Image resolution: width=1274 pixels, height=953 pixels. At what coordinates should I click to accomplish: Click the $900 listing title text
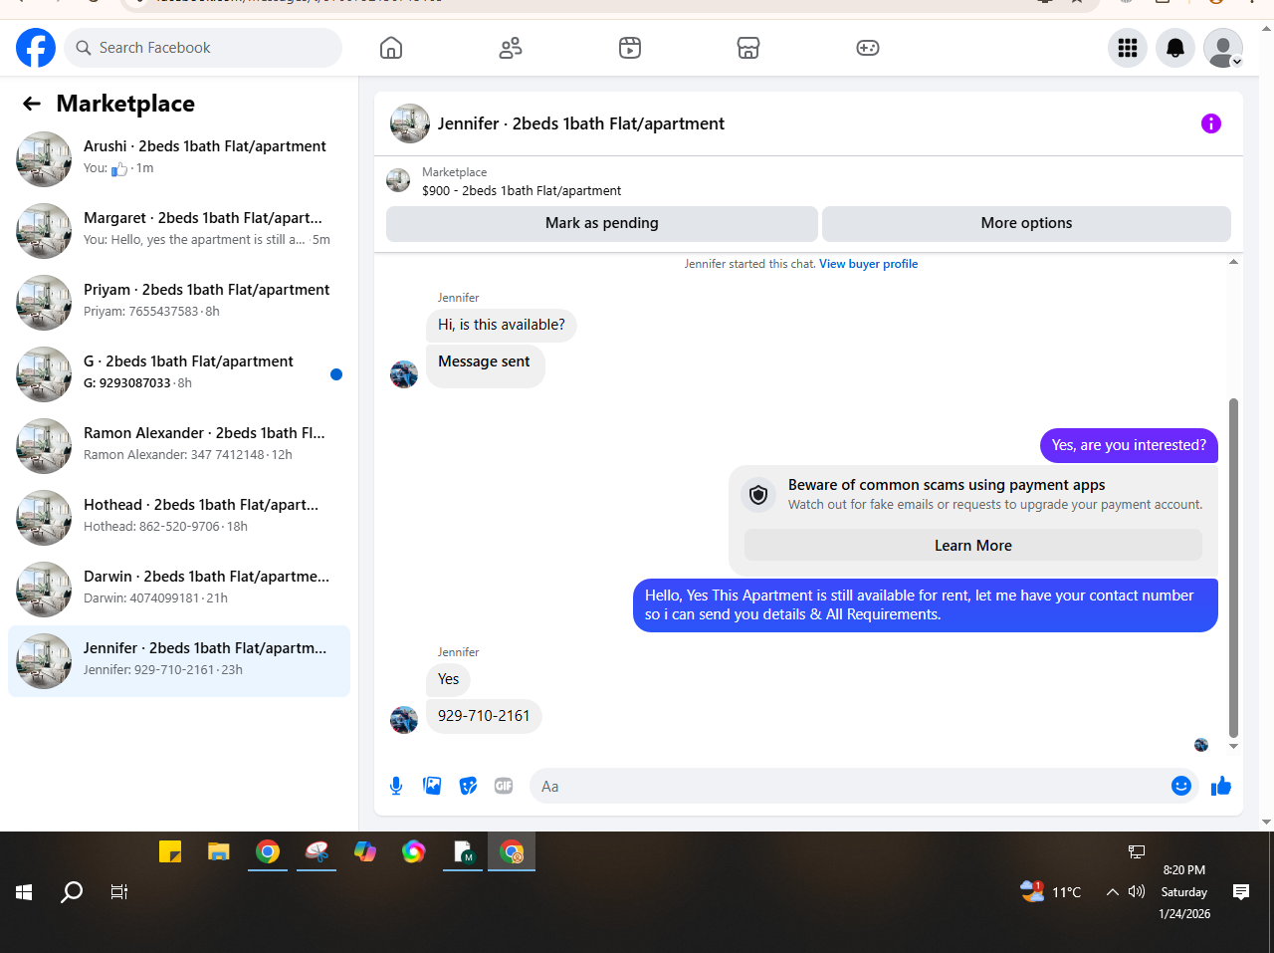[522, 191]
